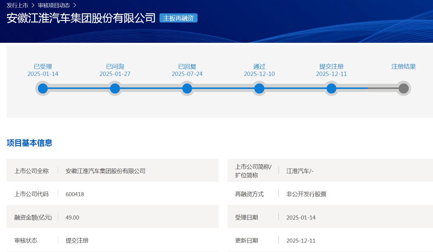Click the 注册结果 stage label
Viewport: 433px width, 252px height.
pyautogui.click(x=404, y=66)
